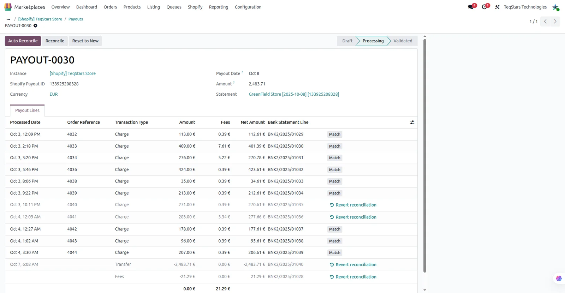565x293 pixels.
Task: Open the Shopify menu
Action: point(195,7)
